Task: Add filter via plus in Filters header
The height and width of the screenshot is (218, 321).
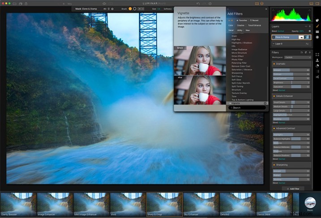Action: pos(310,53)
